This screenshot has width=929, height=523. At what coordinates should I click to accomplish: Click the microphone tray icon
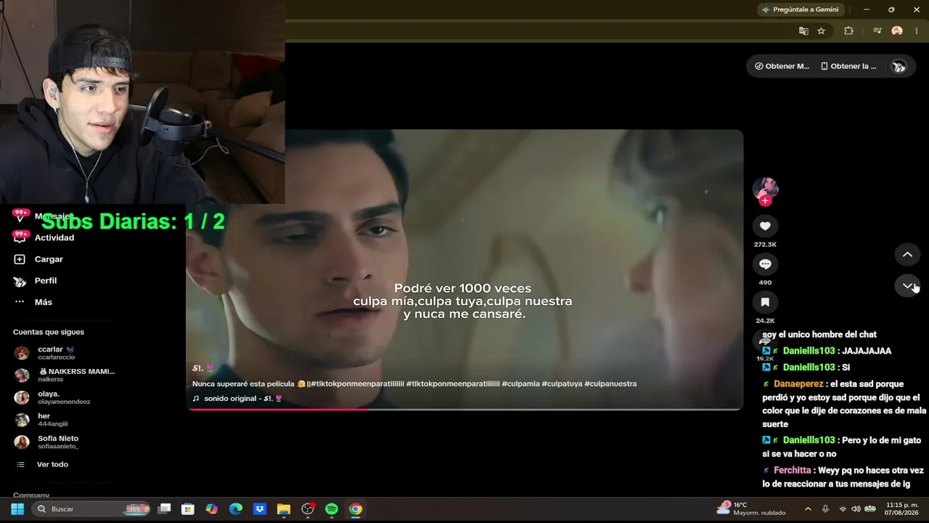826,509
